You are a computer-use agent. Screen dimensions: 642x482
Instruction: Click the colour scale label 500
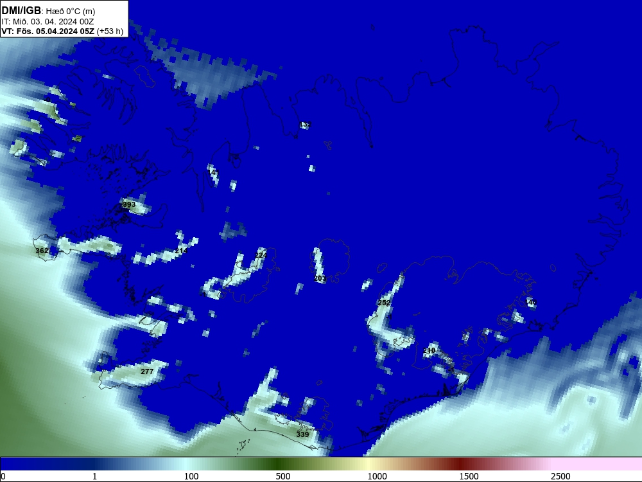pyautogui.click(x=283, y=476)
